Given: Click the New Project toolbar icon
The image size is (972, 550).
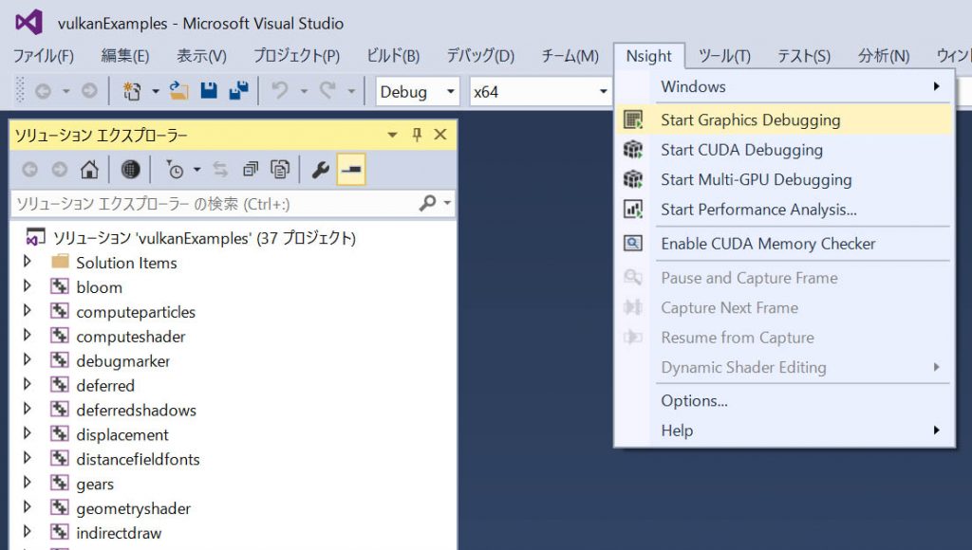Looking at the screenshot, I should (x=131, y=92).
